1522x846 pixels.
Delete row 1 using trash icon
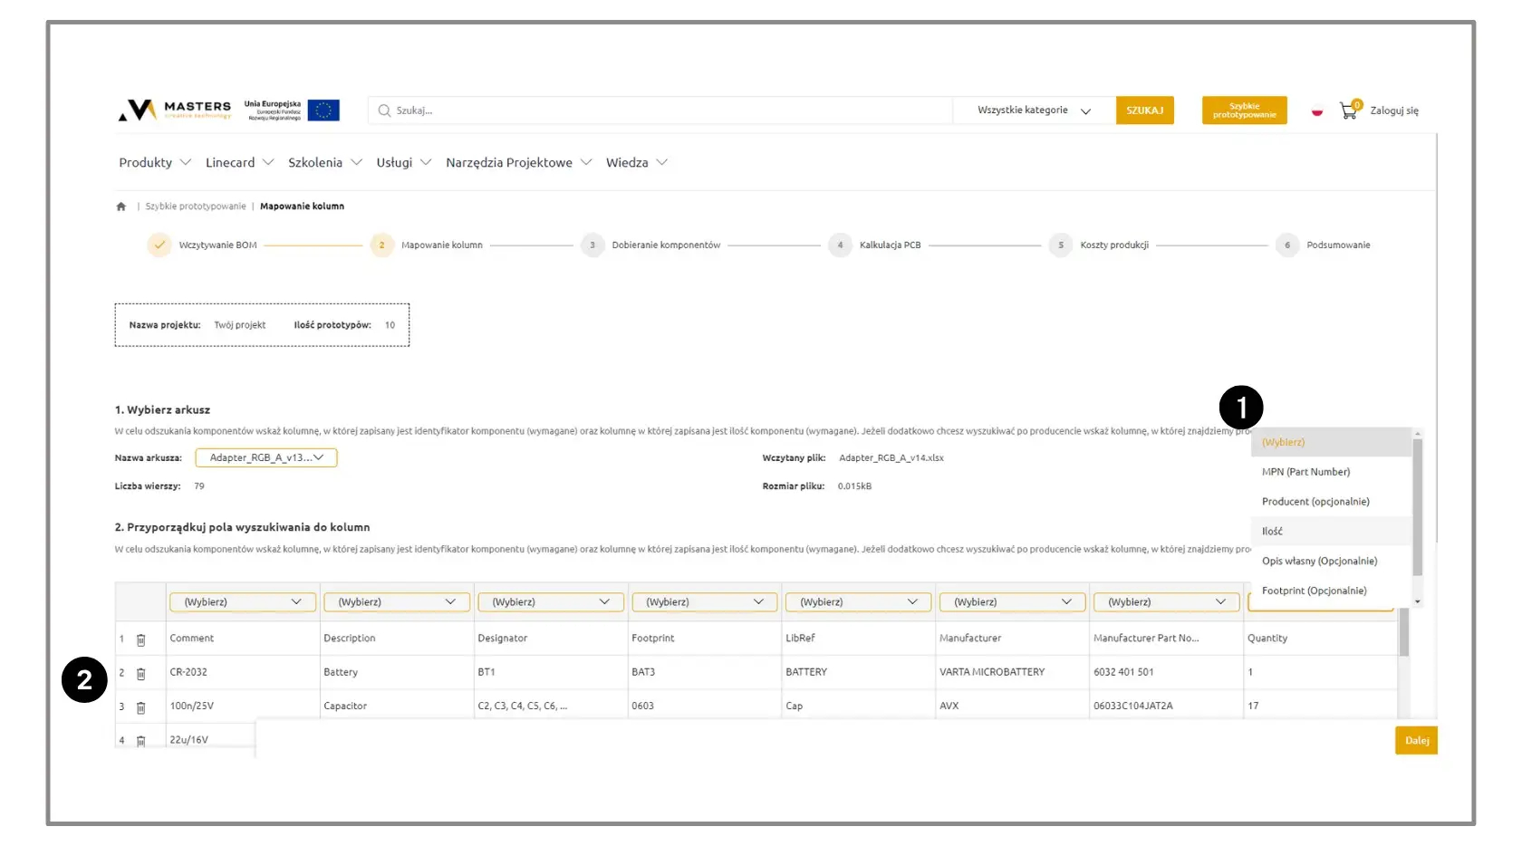click(x=141, y=639)
